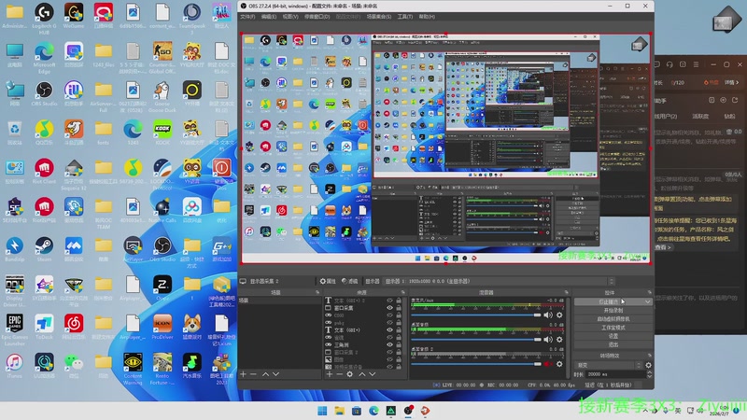Pop out the 混音器 mixer dock
The height and width of the screenshot is (420, 747).
[x=567, y=292]
